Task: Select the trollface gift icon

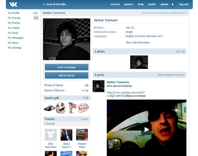Action: [83, 108]
